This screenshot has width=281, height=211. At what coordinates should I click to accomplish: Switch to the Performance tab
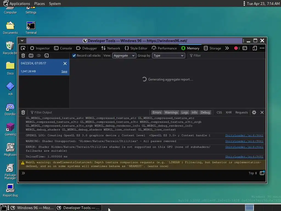(164, 48)
